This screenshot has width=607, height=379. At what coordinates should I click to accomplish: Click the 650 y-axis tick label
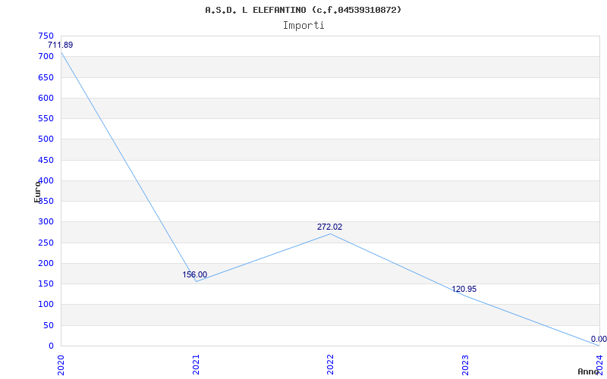[46, 77]
